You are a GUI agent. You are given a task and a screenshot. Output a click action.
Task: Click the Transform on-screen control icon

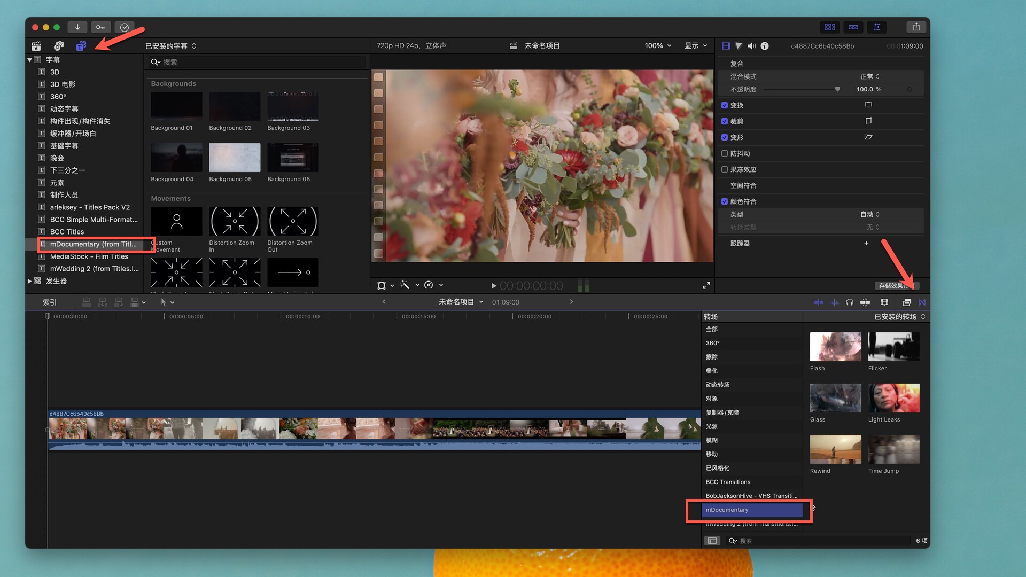(x=868, y=105)
